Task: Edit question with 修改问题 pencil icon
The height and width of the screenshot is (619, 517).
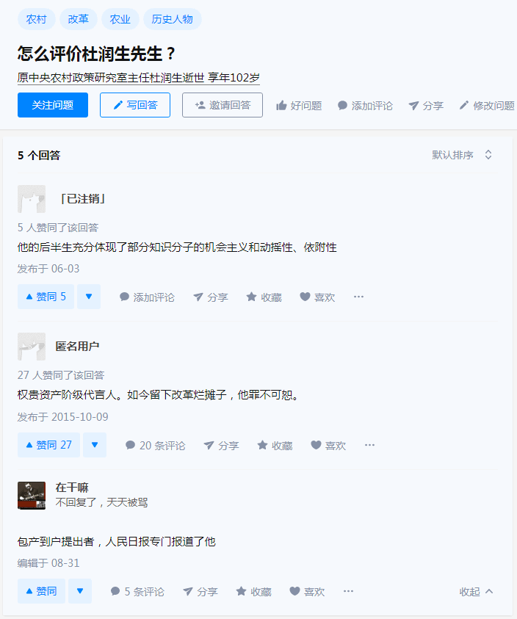Action: pos(463,106)
